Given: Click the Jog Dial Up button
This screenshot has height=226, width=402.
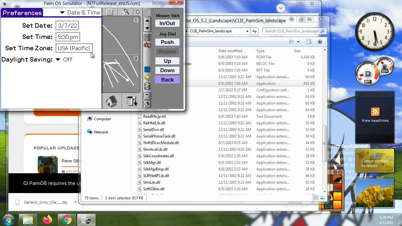Looking at the screenshot, I should (167, 61).
